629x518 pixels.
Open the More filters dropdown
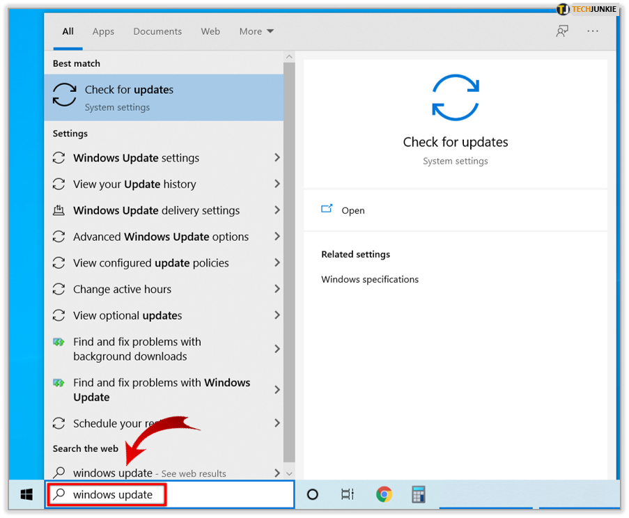(256, 31)
